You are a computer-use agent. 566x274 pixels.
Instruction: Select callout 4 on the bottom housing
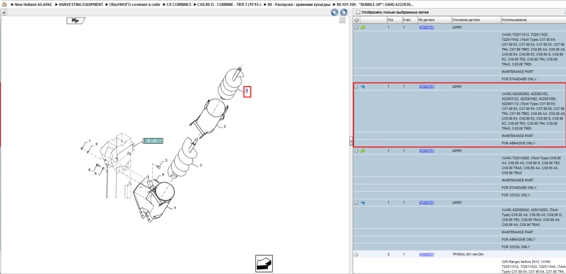[175, 208]
